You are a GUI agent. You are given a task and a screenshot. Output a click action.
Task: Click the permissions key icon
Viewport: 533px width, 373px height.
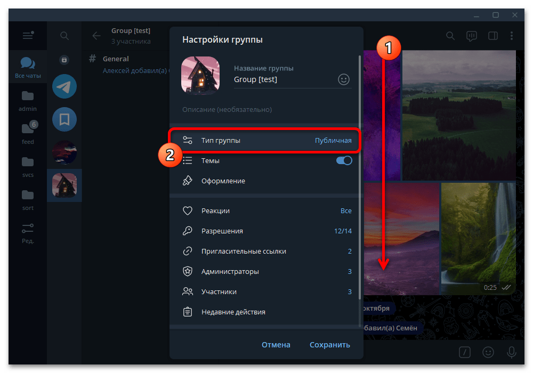[187, 231]
